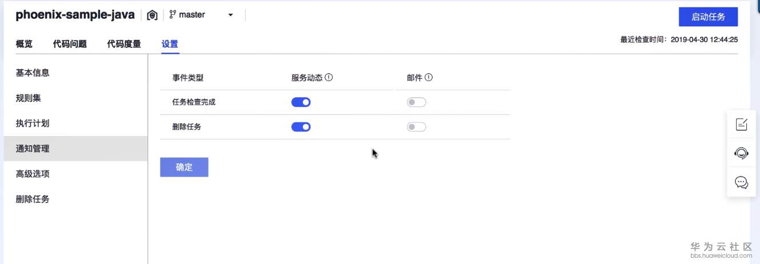Click the repository shield icon beside project name
This screenshot has width=760, height=264.
[x=152, y=15]
